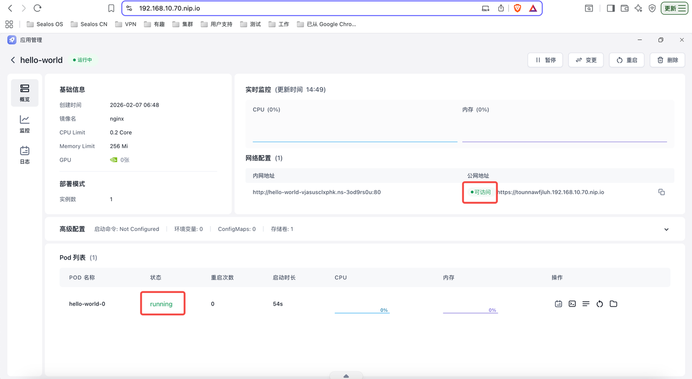Open site settings icon in address bar
This screenshot has width=692, height=379.
click(129, 8)
